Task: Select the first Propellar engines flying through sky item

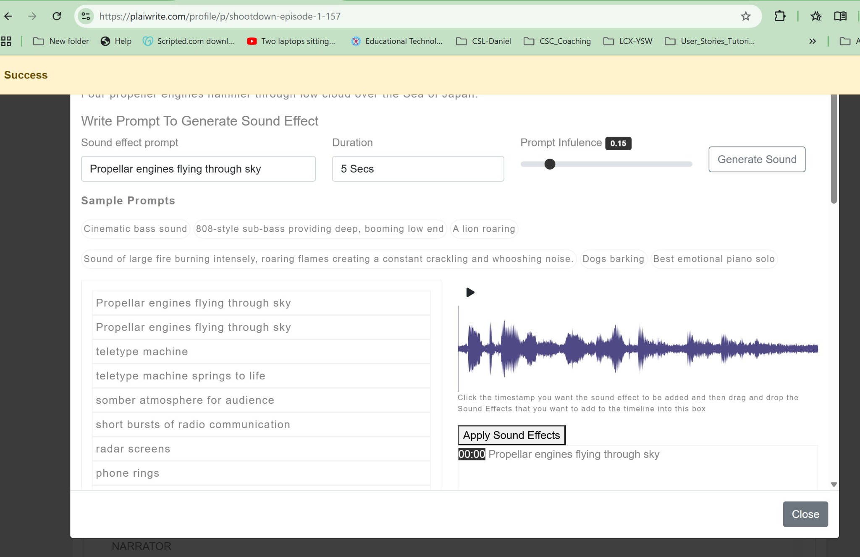Action: coord(261,303)
